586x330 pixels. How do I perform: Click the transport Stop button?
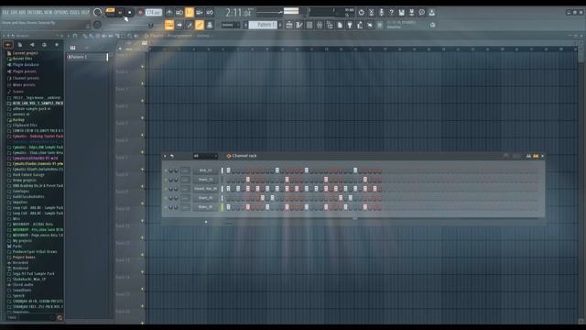[130, 12]
